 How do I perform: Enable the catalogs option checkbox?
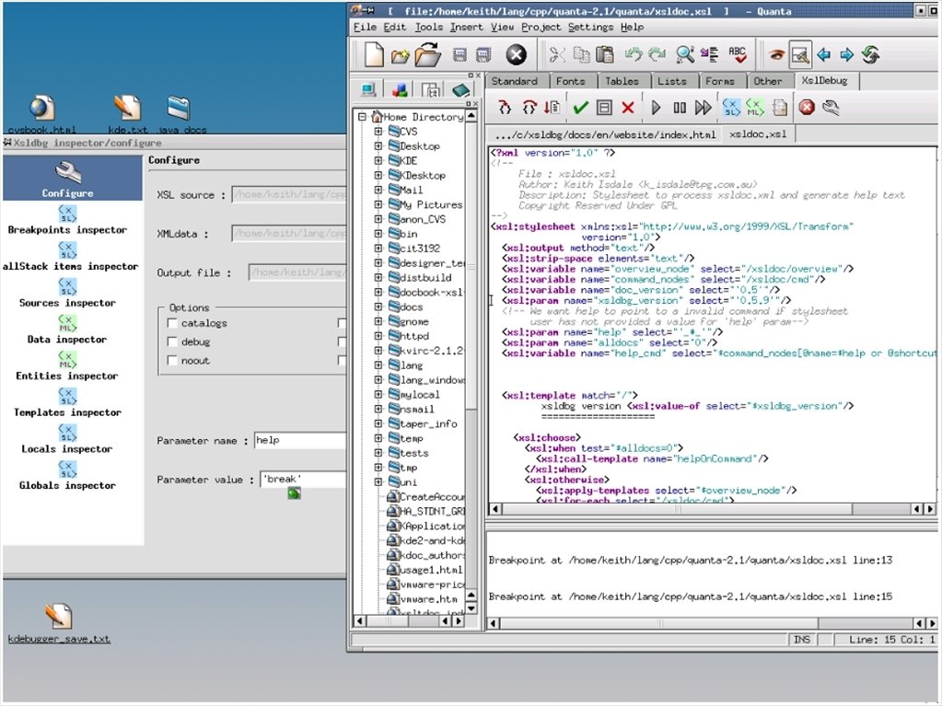click(x=172, y=323)
